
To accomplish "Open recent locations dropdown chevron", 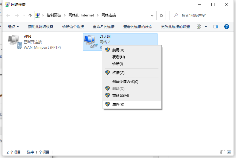I will tap(24, 15).
